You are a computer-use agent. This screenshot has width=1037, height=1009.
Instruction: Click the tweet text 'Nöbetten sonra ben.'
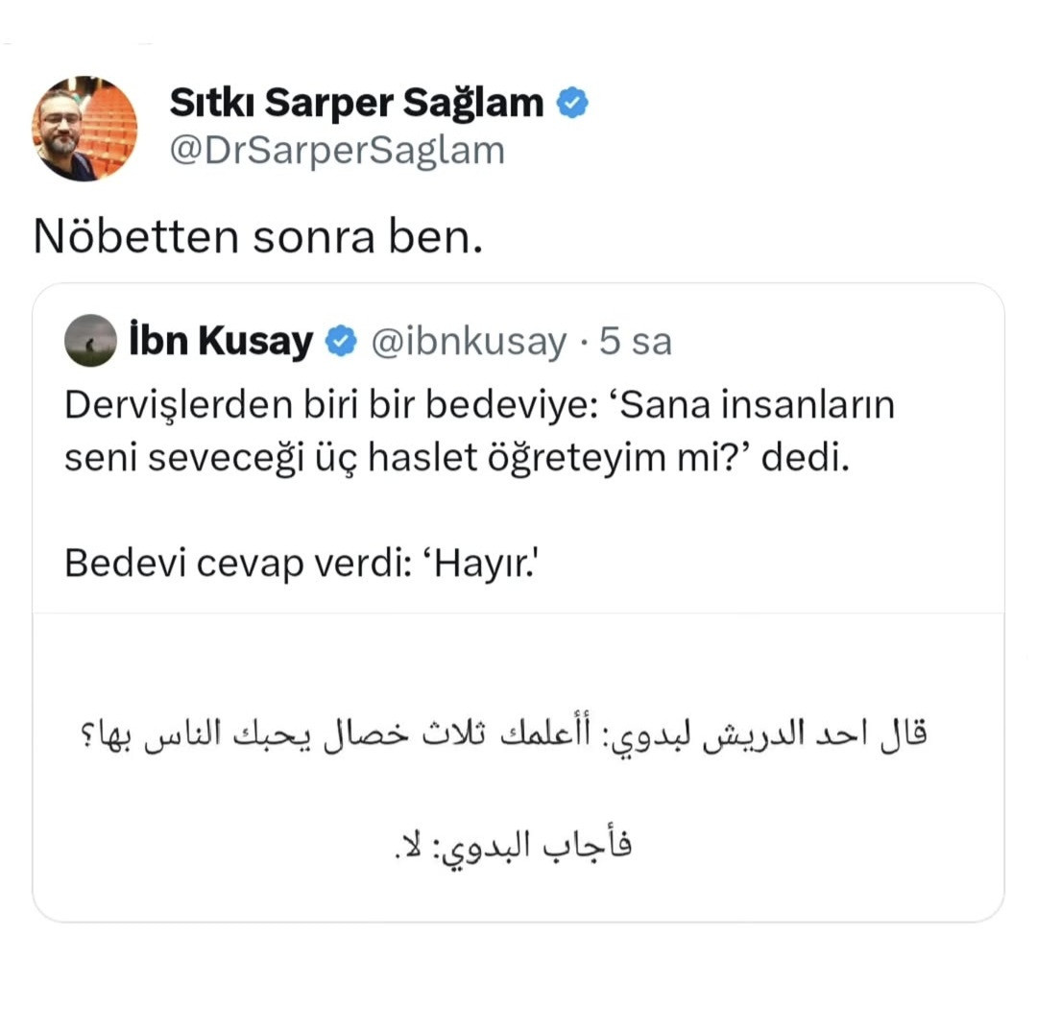(257, 237)
